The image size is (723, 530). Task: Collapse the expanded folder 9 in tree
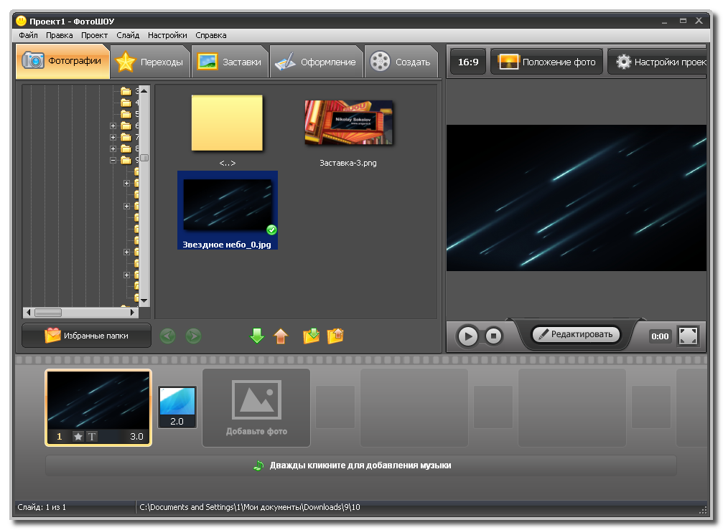[x=113, y=161]
